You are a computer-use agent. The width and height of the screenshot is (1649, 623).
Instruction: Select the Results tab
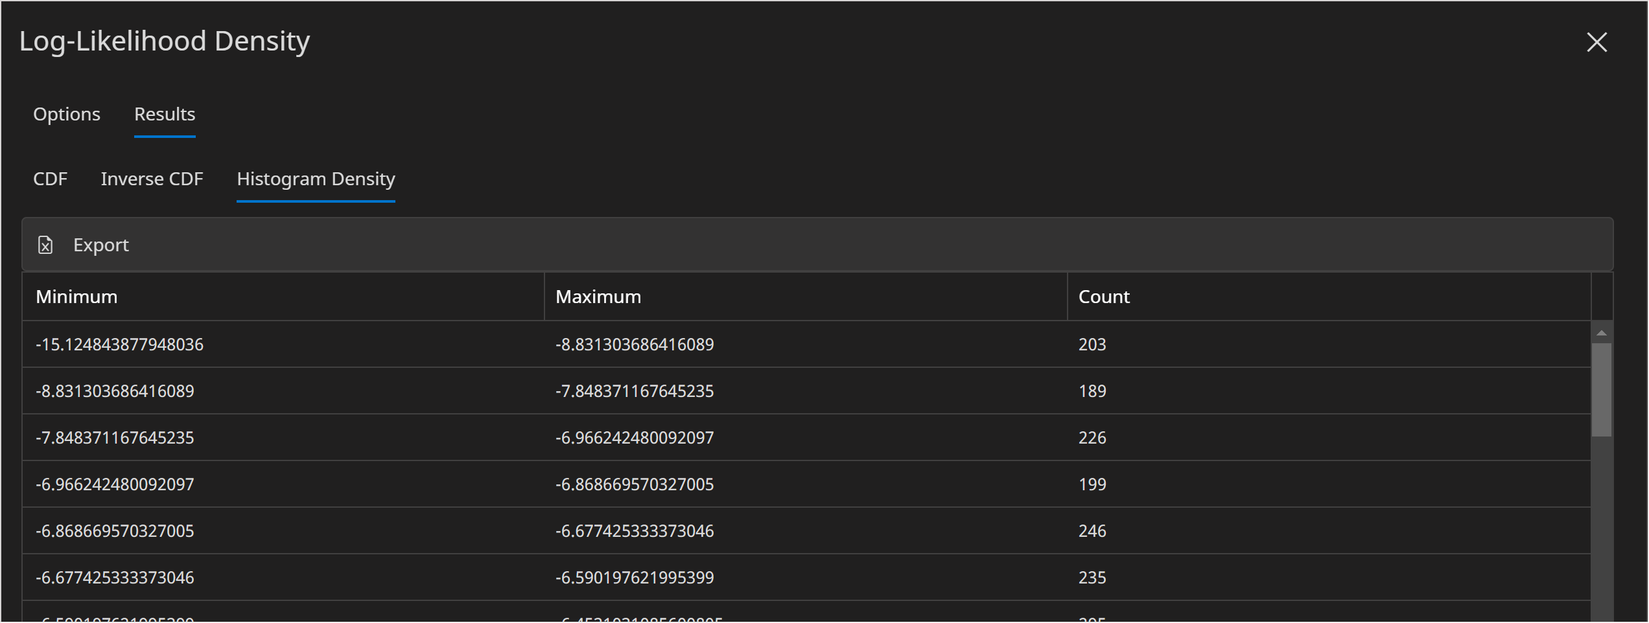165,114
